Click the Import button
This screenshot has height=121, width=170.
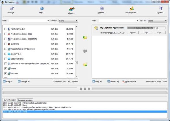(x=133, y=32)
